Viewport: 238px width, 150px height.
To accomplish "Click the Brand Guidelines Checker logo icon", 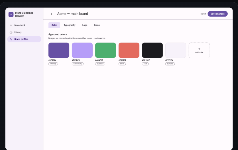I will click(11, 15).
